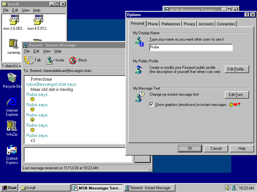Screen dimensions: 257x192
Task: Open the msn-4.5.012 installer file
Action: click(x=38, y=20)
